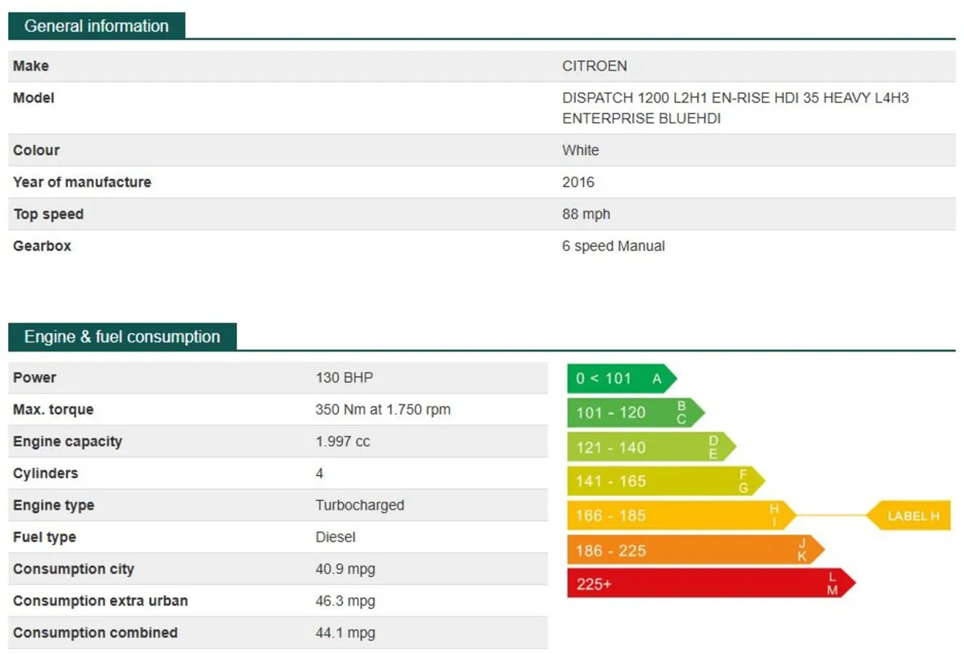The image size is (964, 654).
Task: Click the green 0 < 101 A emission band
Action: tap(622, 379)
